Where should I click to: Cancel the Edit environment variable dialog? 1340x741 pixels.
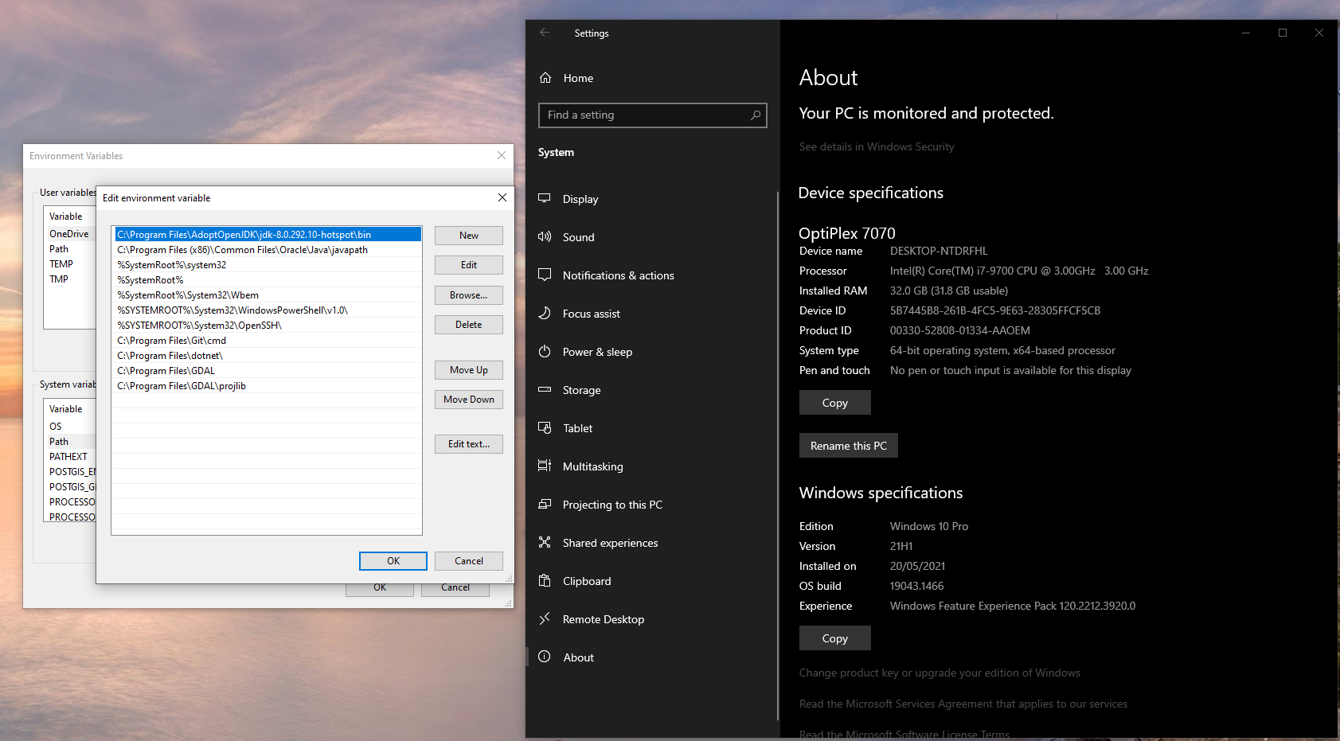[x=469, y=561]
